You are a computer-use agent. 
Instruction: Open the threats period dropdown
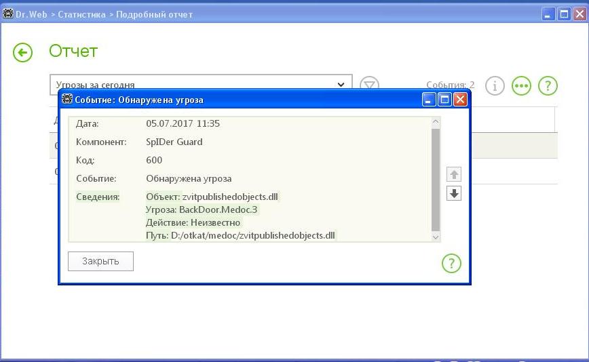(201, 85)
